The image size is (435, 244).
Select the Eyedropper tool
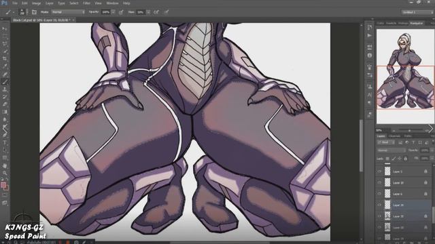coord(5,66)
